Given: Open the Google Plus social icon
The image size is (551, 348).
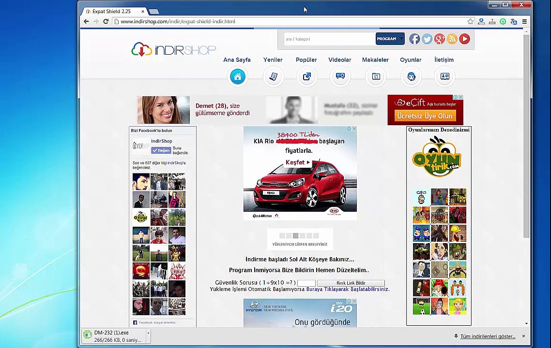Looking at the screenshot, I should click(439, 39).
